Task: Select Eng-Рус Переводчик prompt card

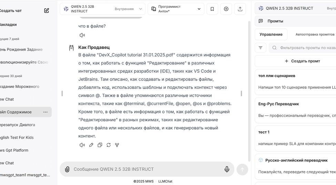Action: tap(295, 110)
